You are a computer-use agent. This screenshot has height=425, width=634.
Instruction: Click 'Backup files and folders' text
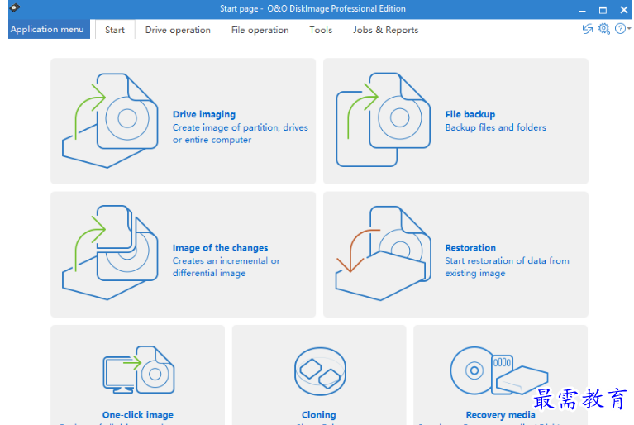point(496,127)
